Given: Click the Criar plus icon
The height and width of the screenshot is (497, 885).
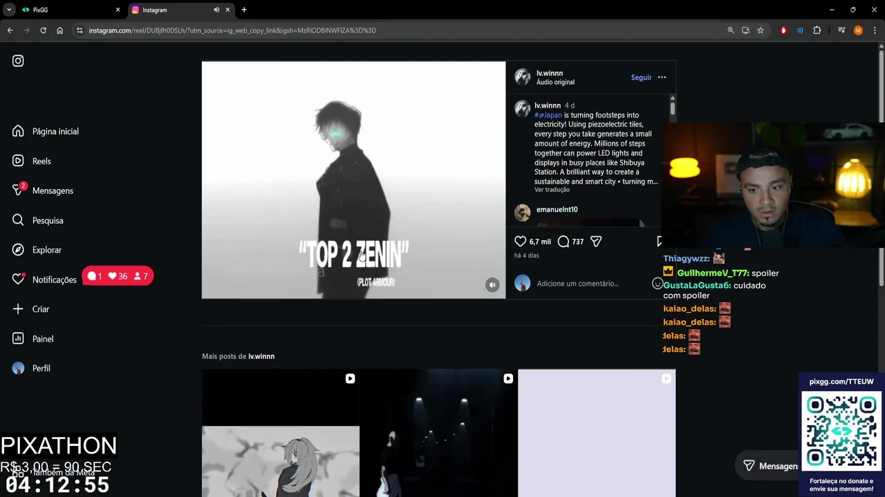Looking at the screenshot, I should tap(18, 309).
